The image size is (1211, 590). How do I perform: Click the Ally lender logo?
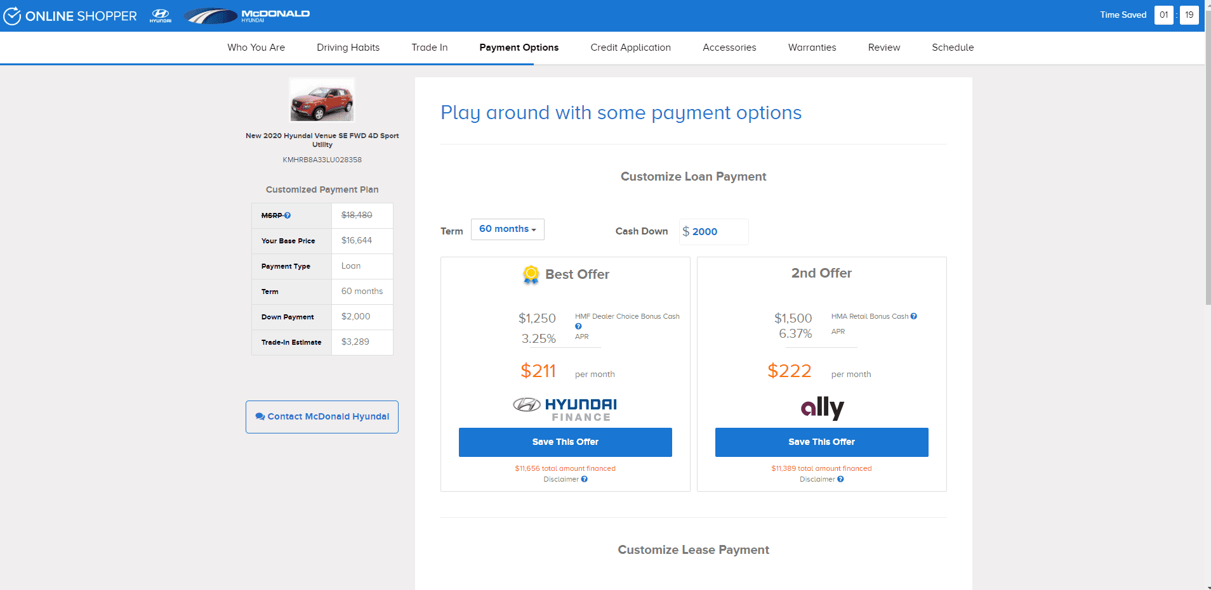[822, 408]
